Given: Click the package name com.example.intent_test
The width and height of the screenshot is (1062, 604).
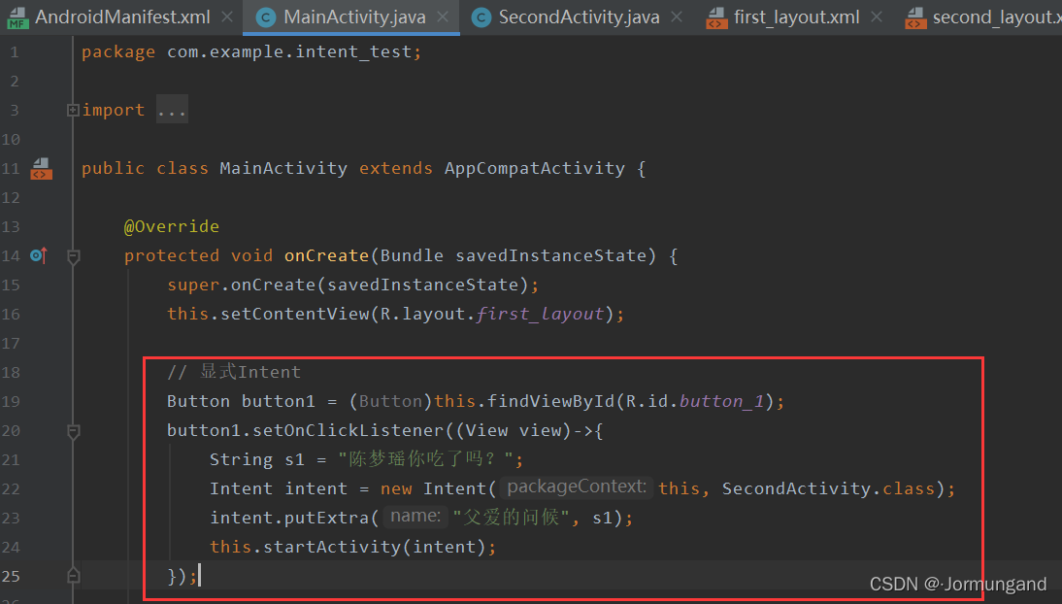Looking at the screenshot, I should (289, 51).
